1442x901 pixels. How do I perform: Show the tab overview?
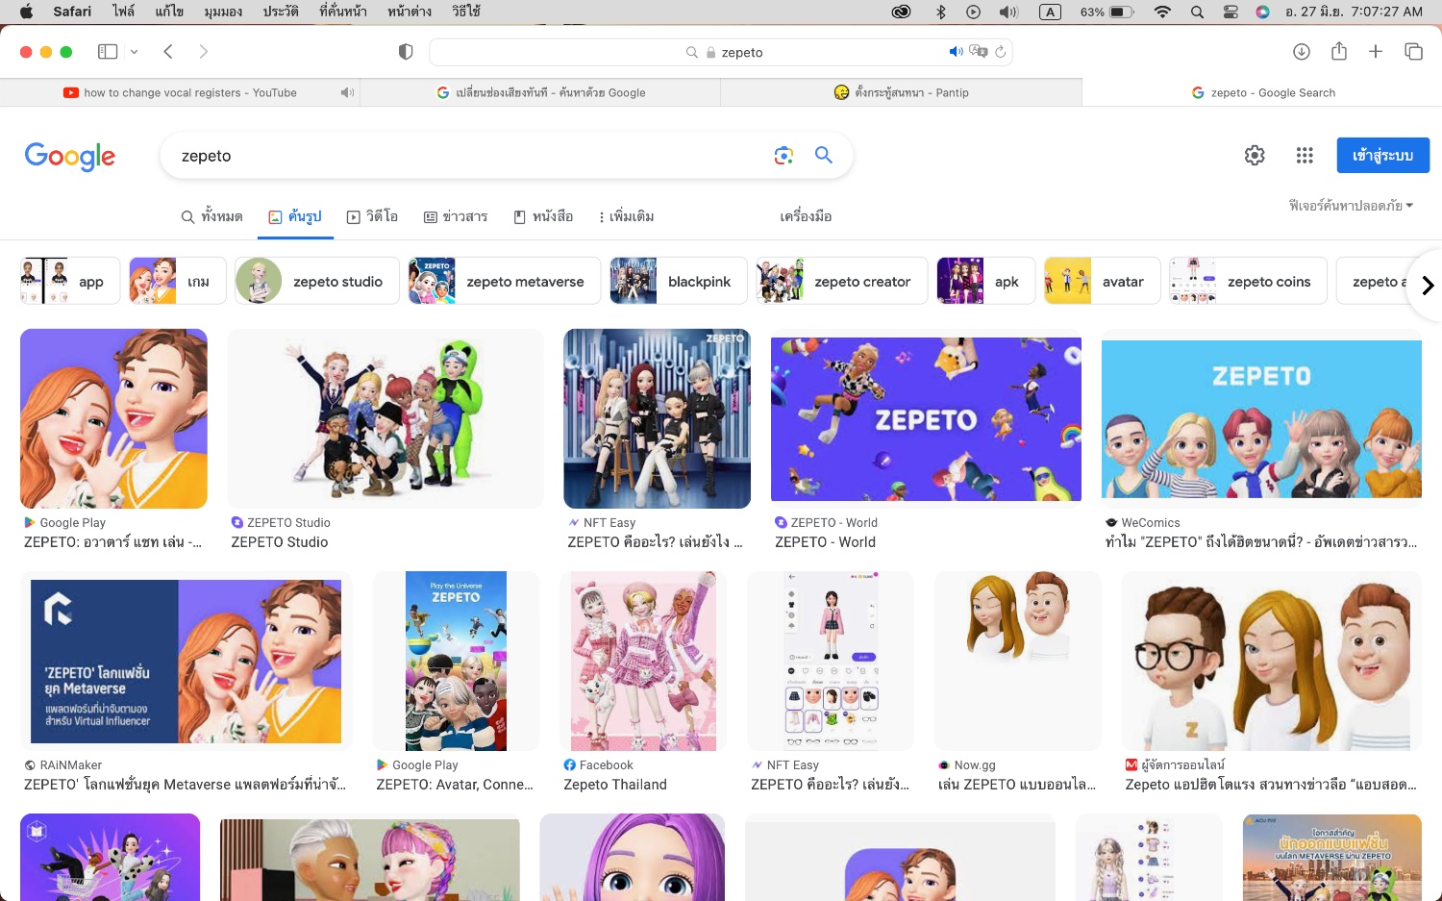[x=1413, y=52]
